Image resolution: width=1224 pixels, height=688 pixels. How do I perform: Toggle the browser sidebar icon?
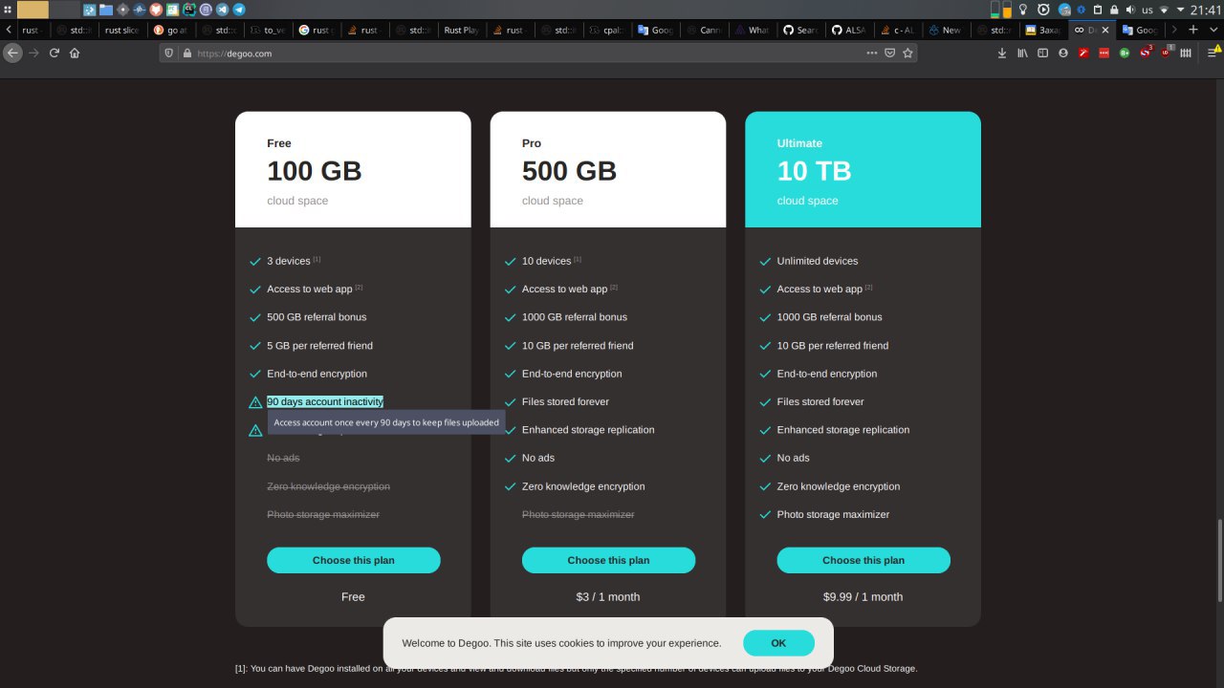coord(1042,54)
